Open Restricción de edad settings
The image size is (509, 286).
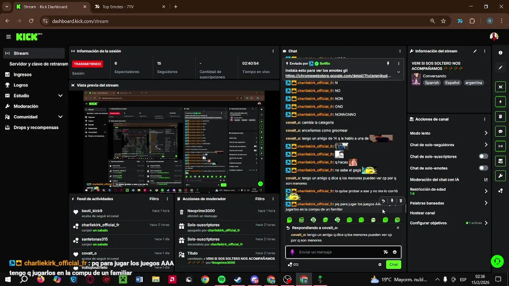(449, 191)
